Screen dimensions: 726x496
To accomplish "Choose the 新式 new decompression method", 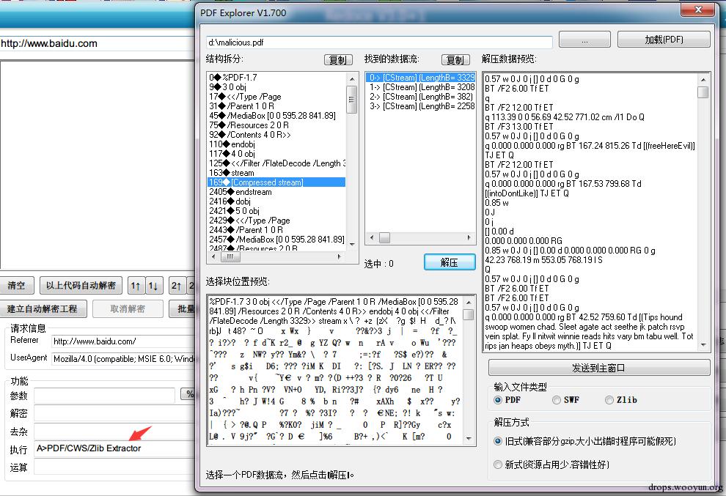I will pyautogui.click(x=499, y=464).
